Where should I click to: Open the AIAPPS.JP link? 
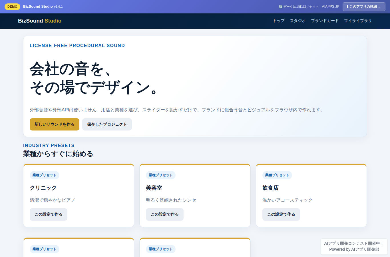pos(331,7)
